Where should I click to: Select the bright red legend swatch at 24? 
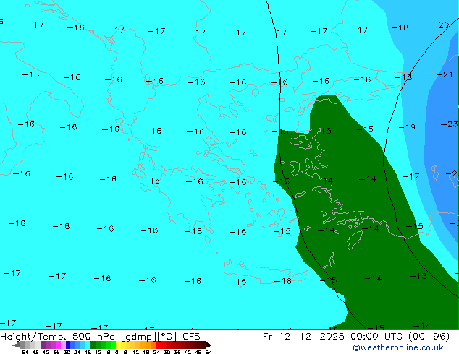click(x=158, y=345)
